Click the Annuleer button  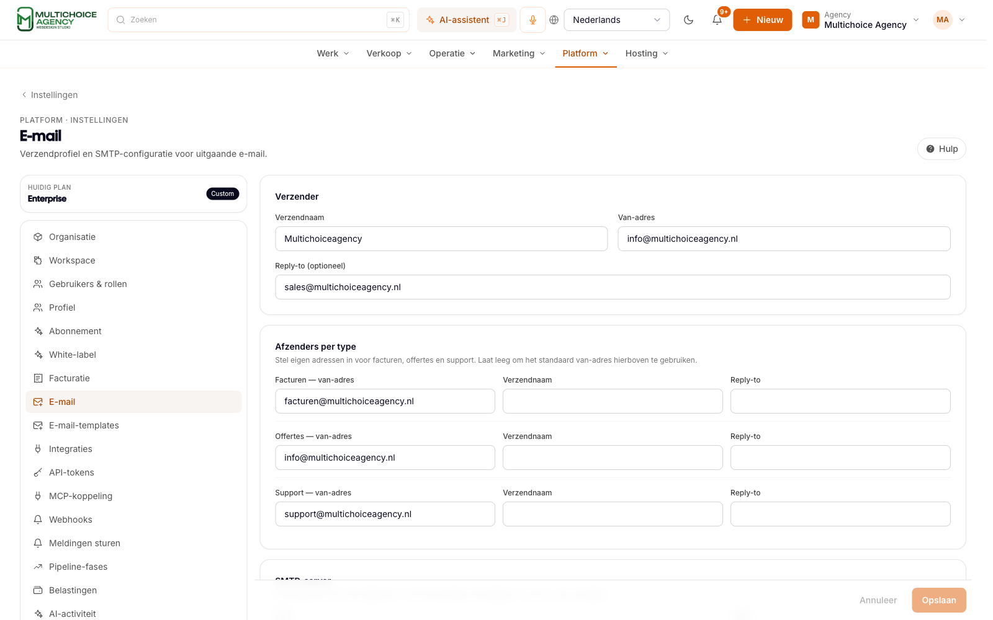point(878,600)
